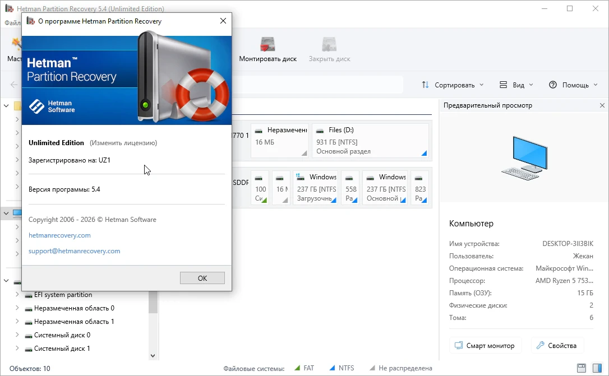Click the NTFS file system legend
Image resolution: width=609 pixels, height=376 pixels.
(x=342, y=368)
